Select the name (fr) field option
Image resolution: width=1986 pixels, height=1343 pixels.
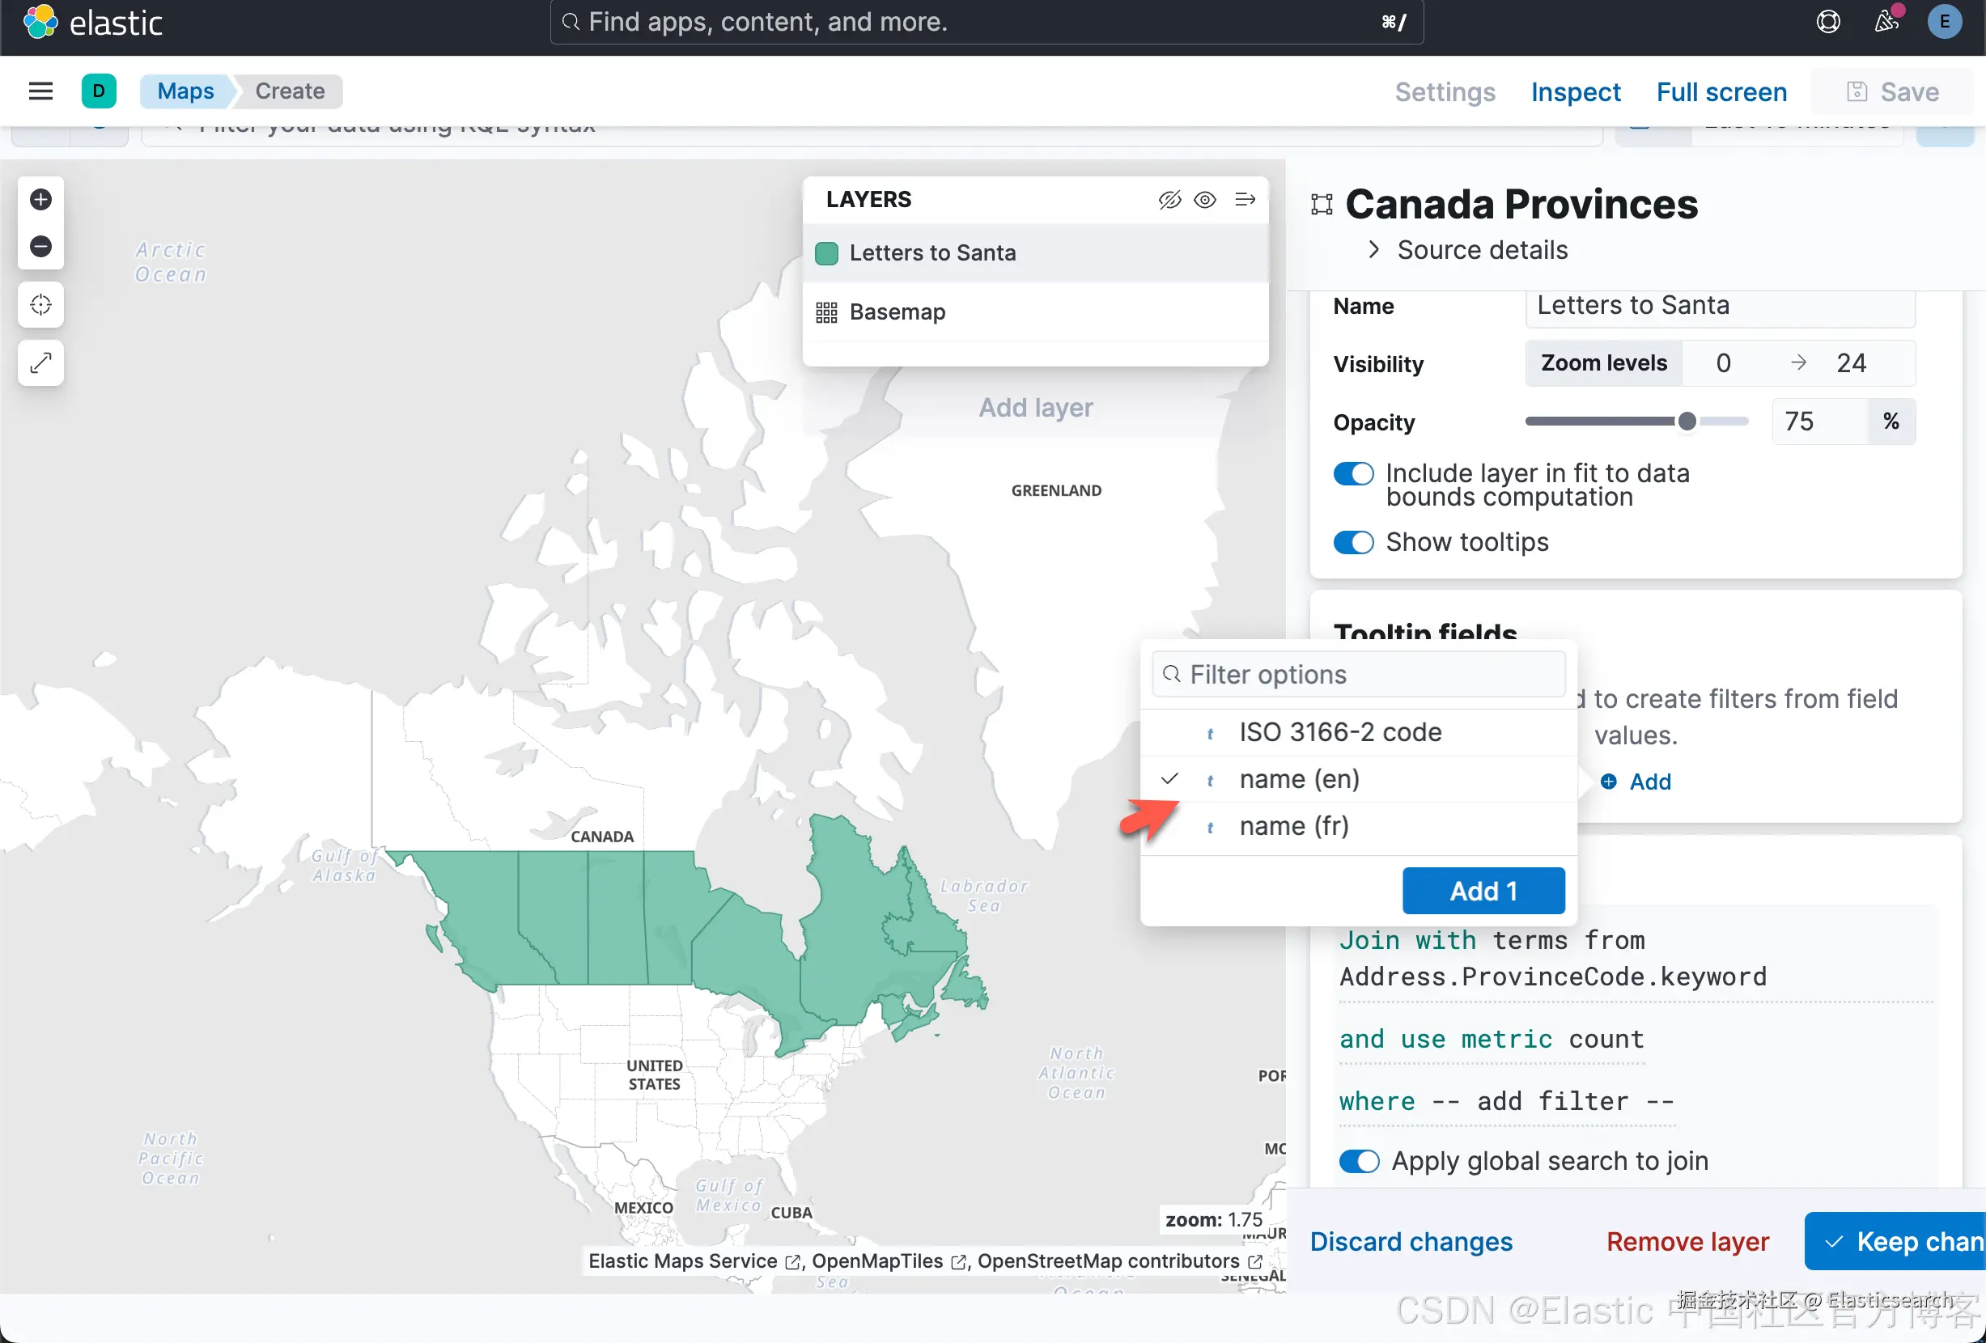tap(1294, 826)
